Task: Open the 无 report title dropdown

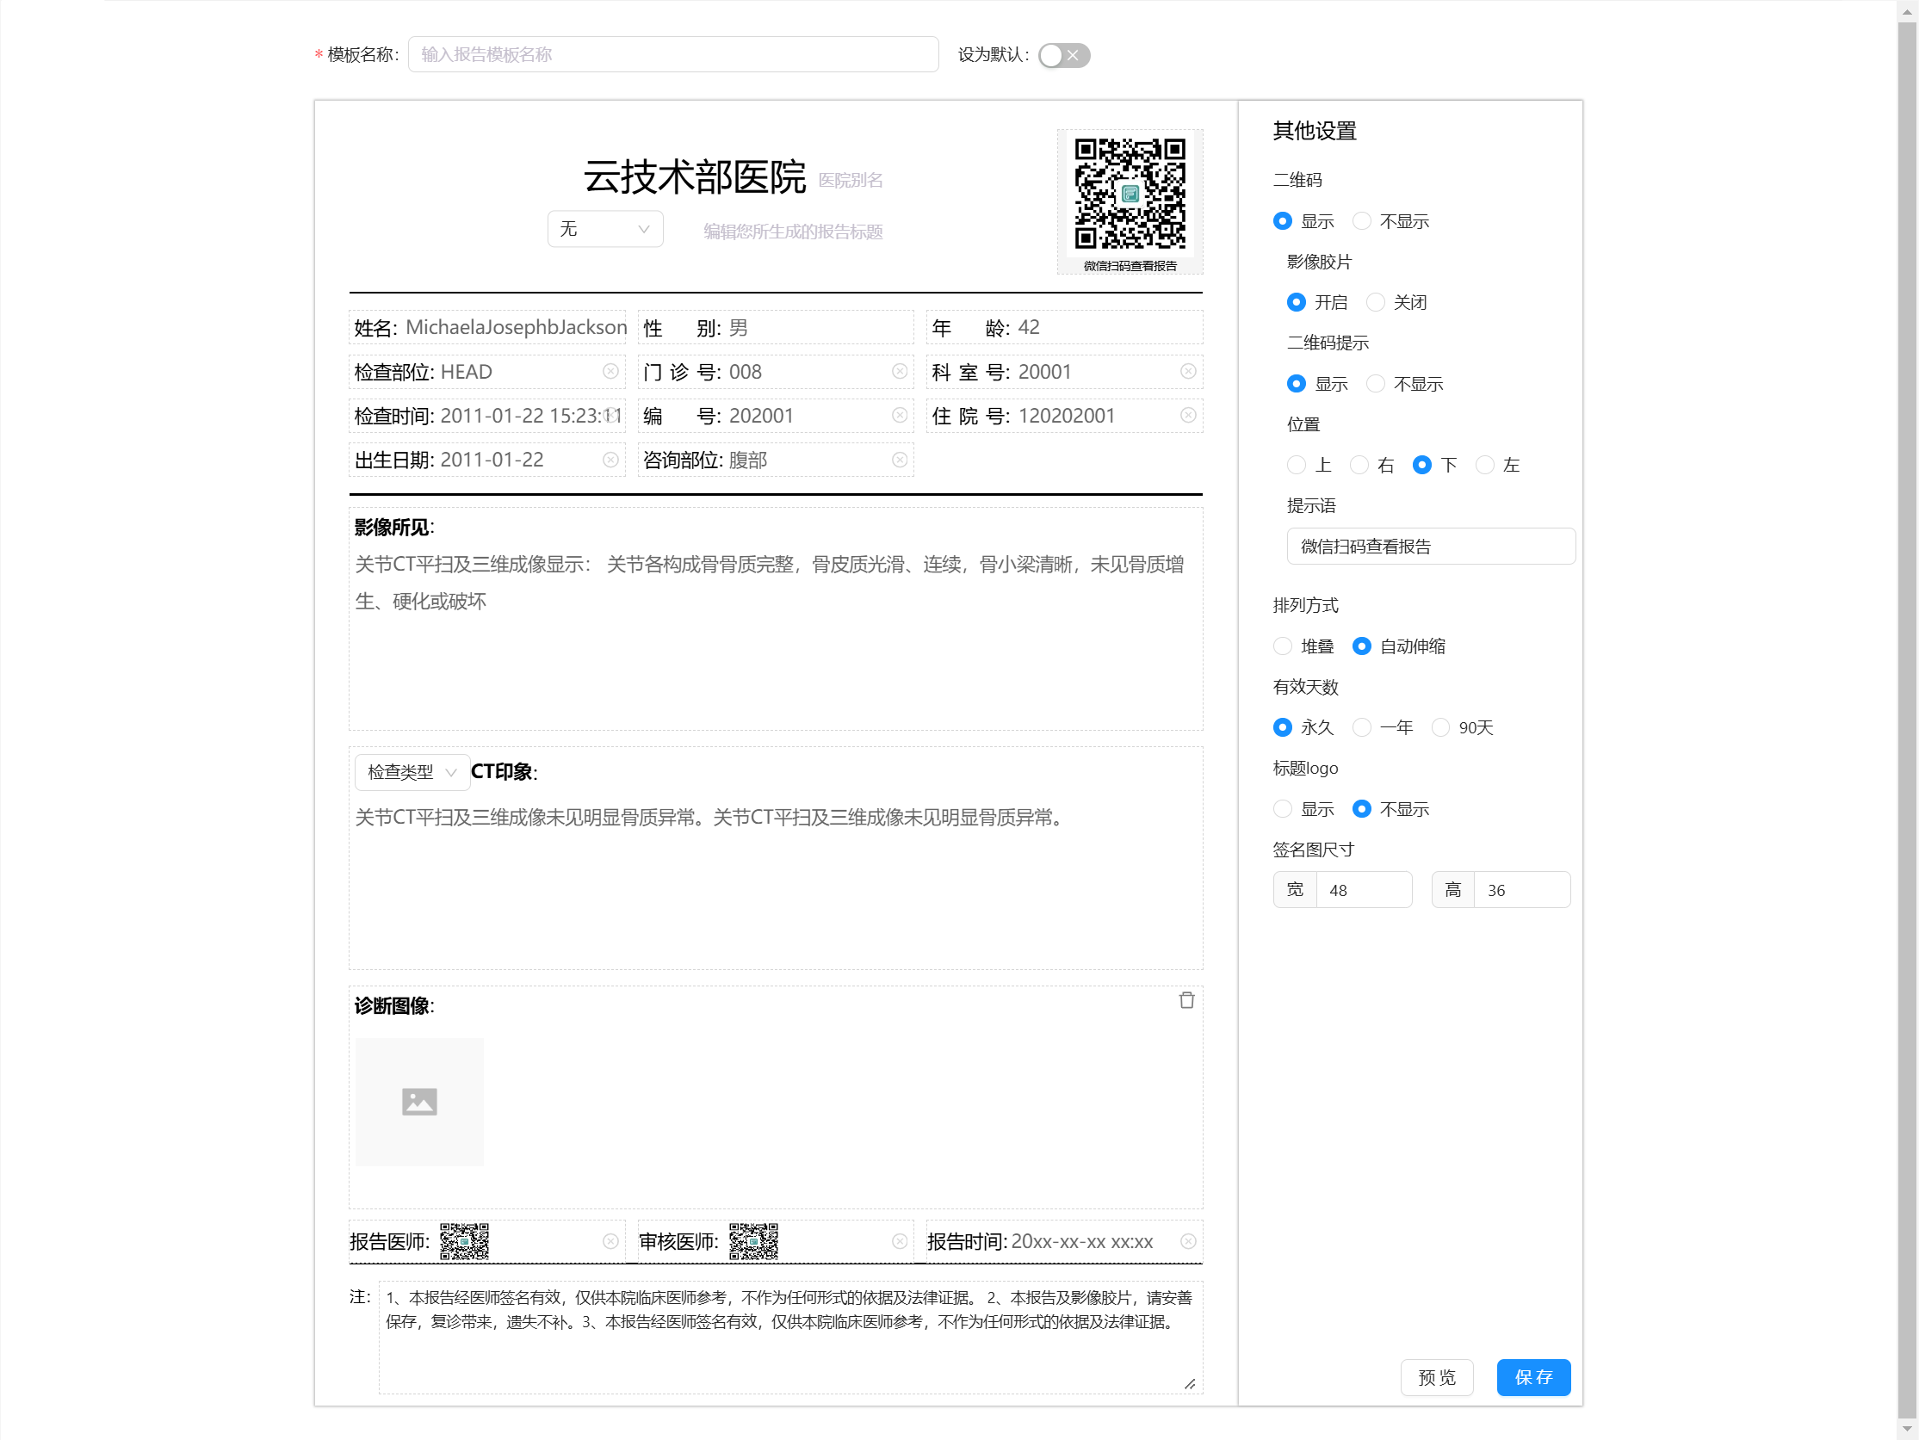Action: coord(604,228)
